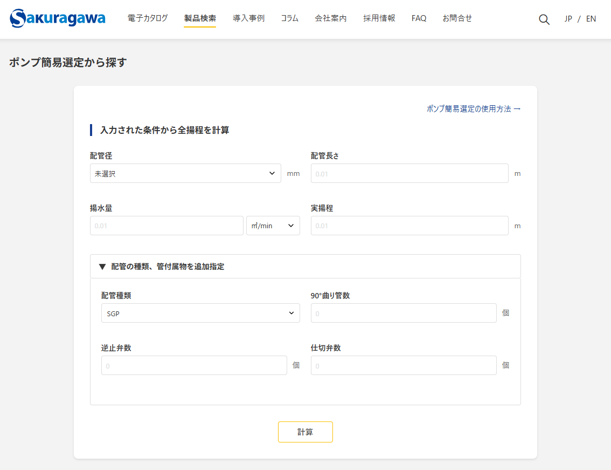Focus the 90°曲り管数 input field
Screen dimensions: 611x470
[x=404, y=313]
